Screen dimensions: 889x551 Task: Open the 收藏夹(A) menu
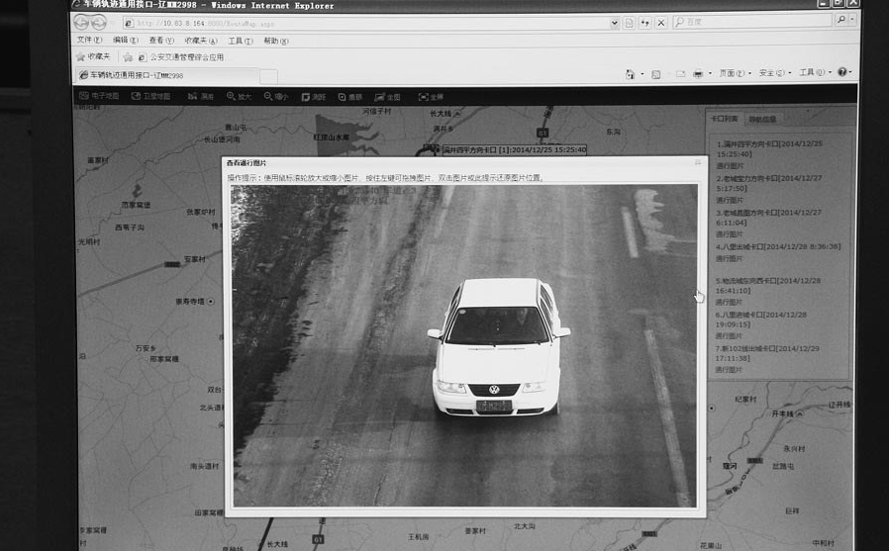pyautogui.click(x=201, y=41)
